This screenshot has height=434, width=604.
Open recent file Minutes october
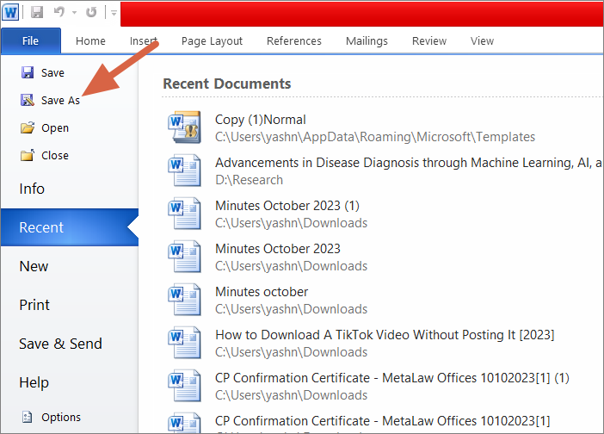point(262,292)
